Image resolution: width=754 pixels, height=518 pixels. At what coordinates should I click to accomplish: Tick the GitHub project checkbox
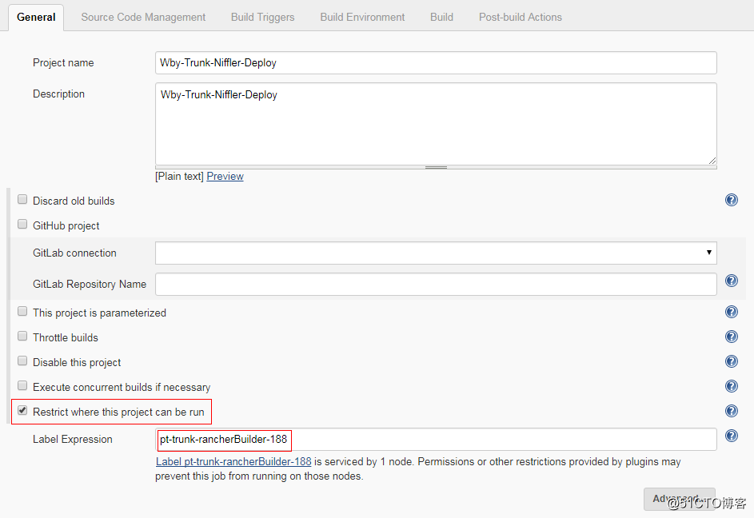(x=22, y=224)
